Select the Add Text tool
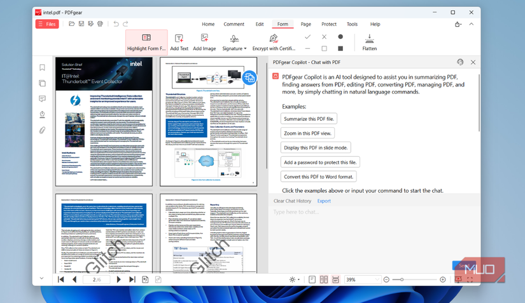 click(x=179, y=42)
